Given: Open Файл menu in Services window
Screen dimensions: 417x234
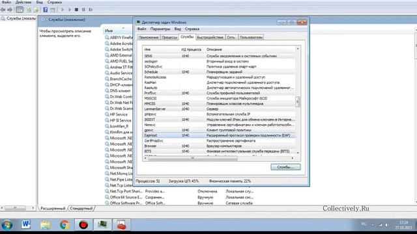Looking at the screenshot, I should click(7, 2).
